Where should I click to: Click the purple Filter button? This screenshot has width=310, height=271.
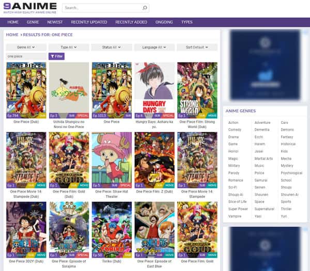(56, 56)
